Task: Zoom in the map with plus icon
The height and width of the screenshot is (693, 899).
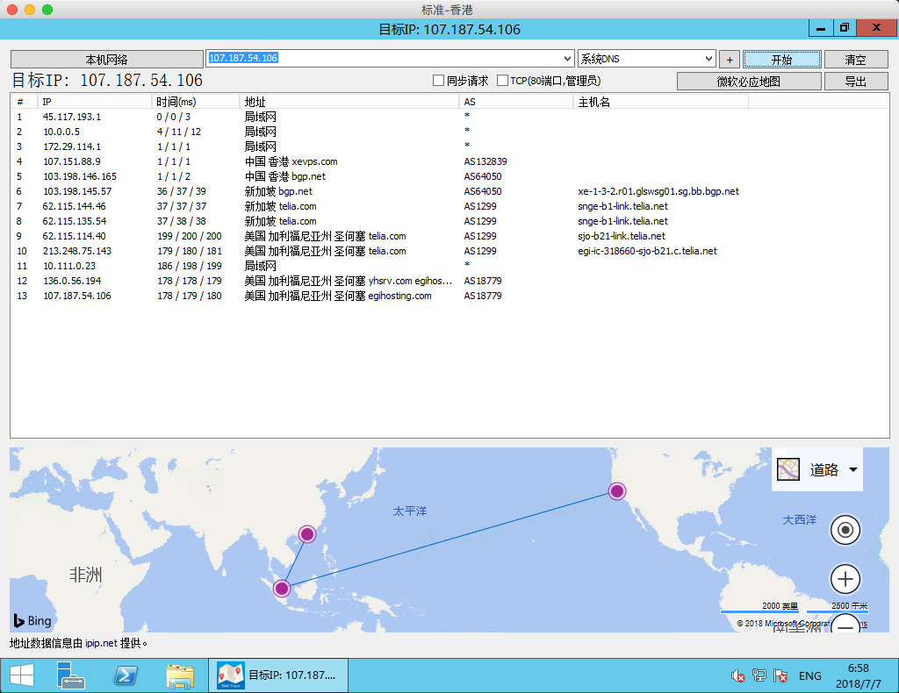Action: (845, 579)
